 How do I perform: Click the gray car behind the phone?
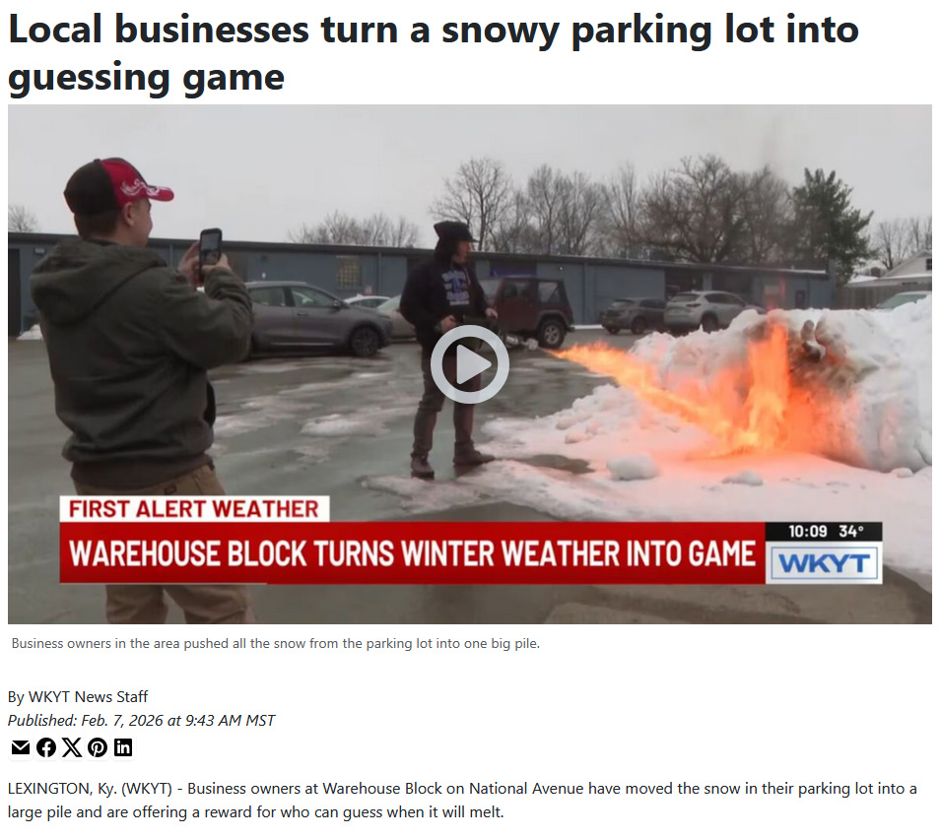click(x=314, y=317)
